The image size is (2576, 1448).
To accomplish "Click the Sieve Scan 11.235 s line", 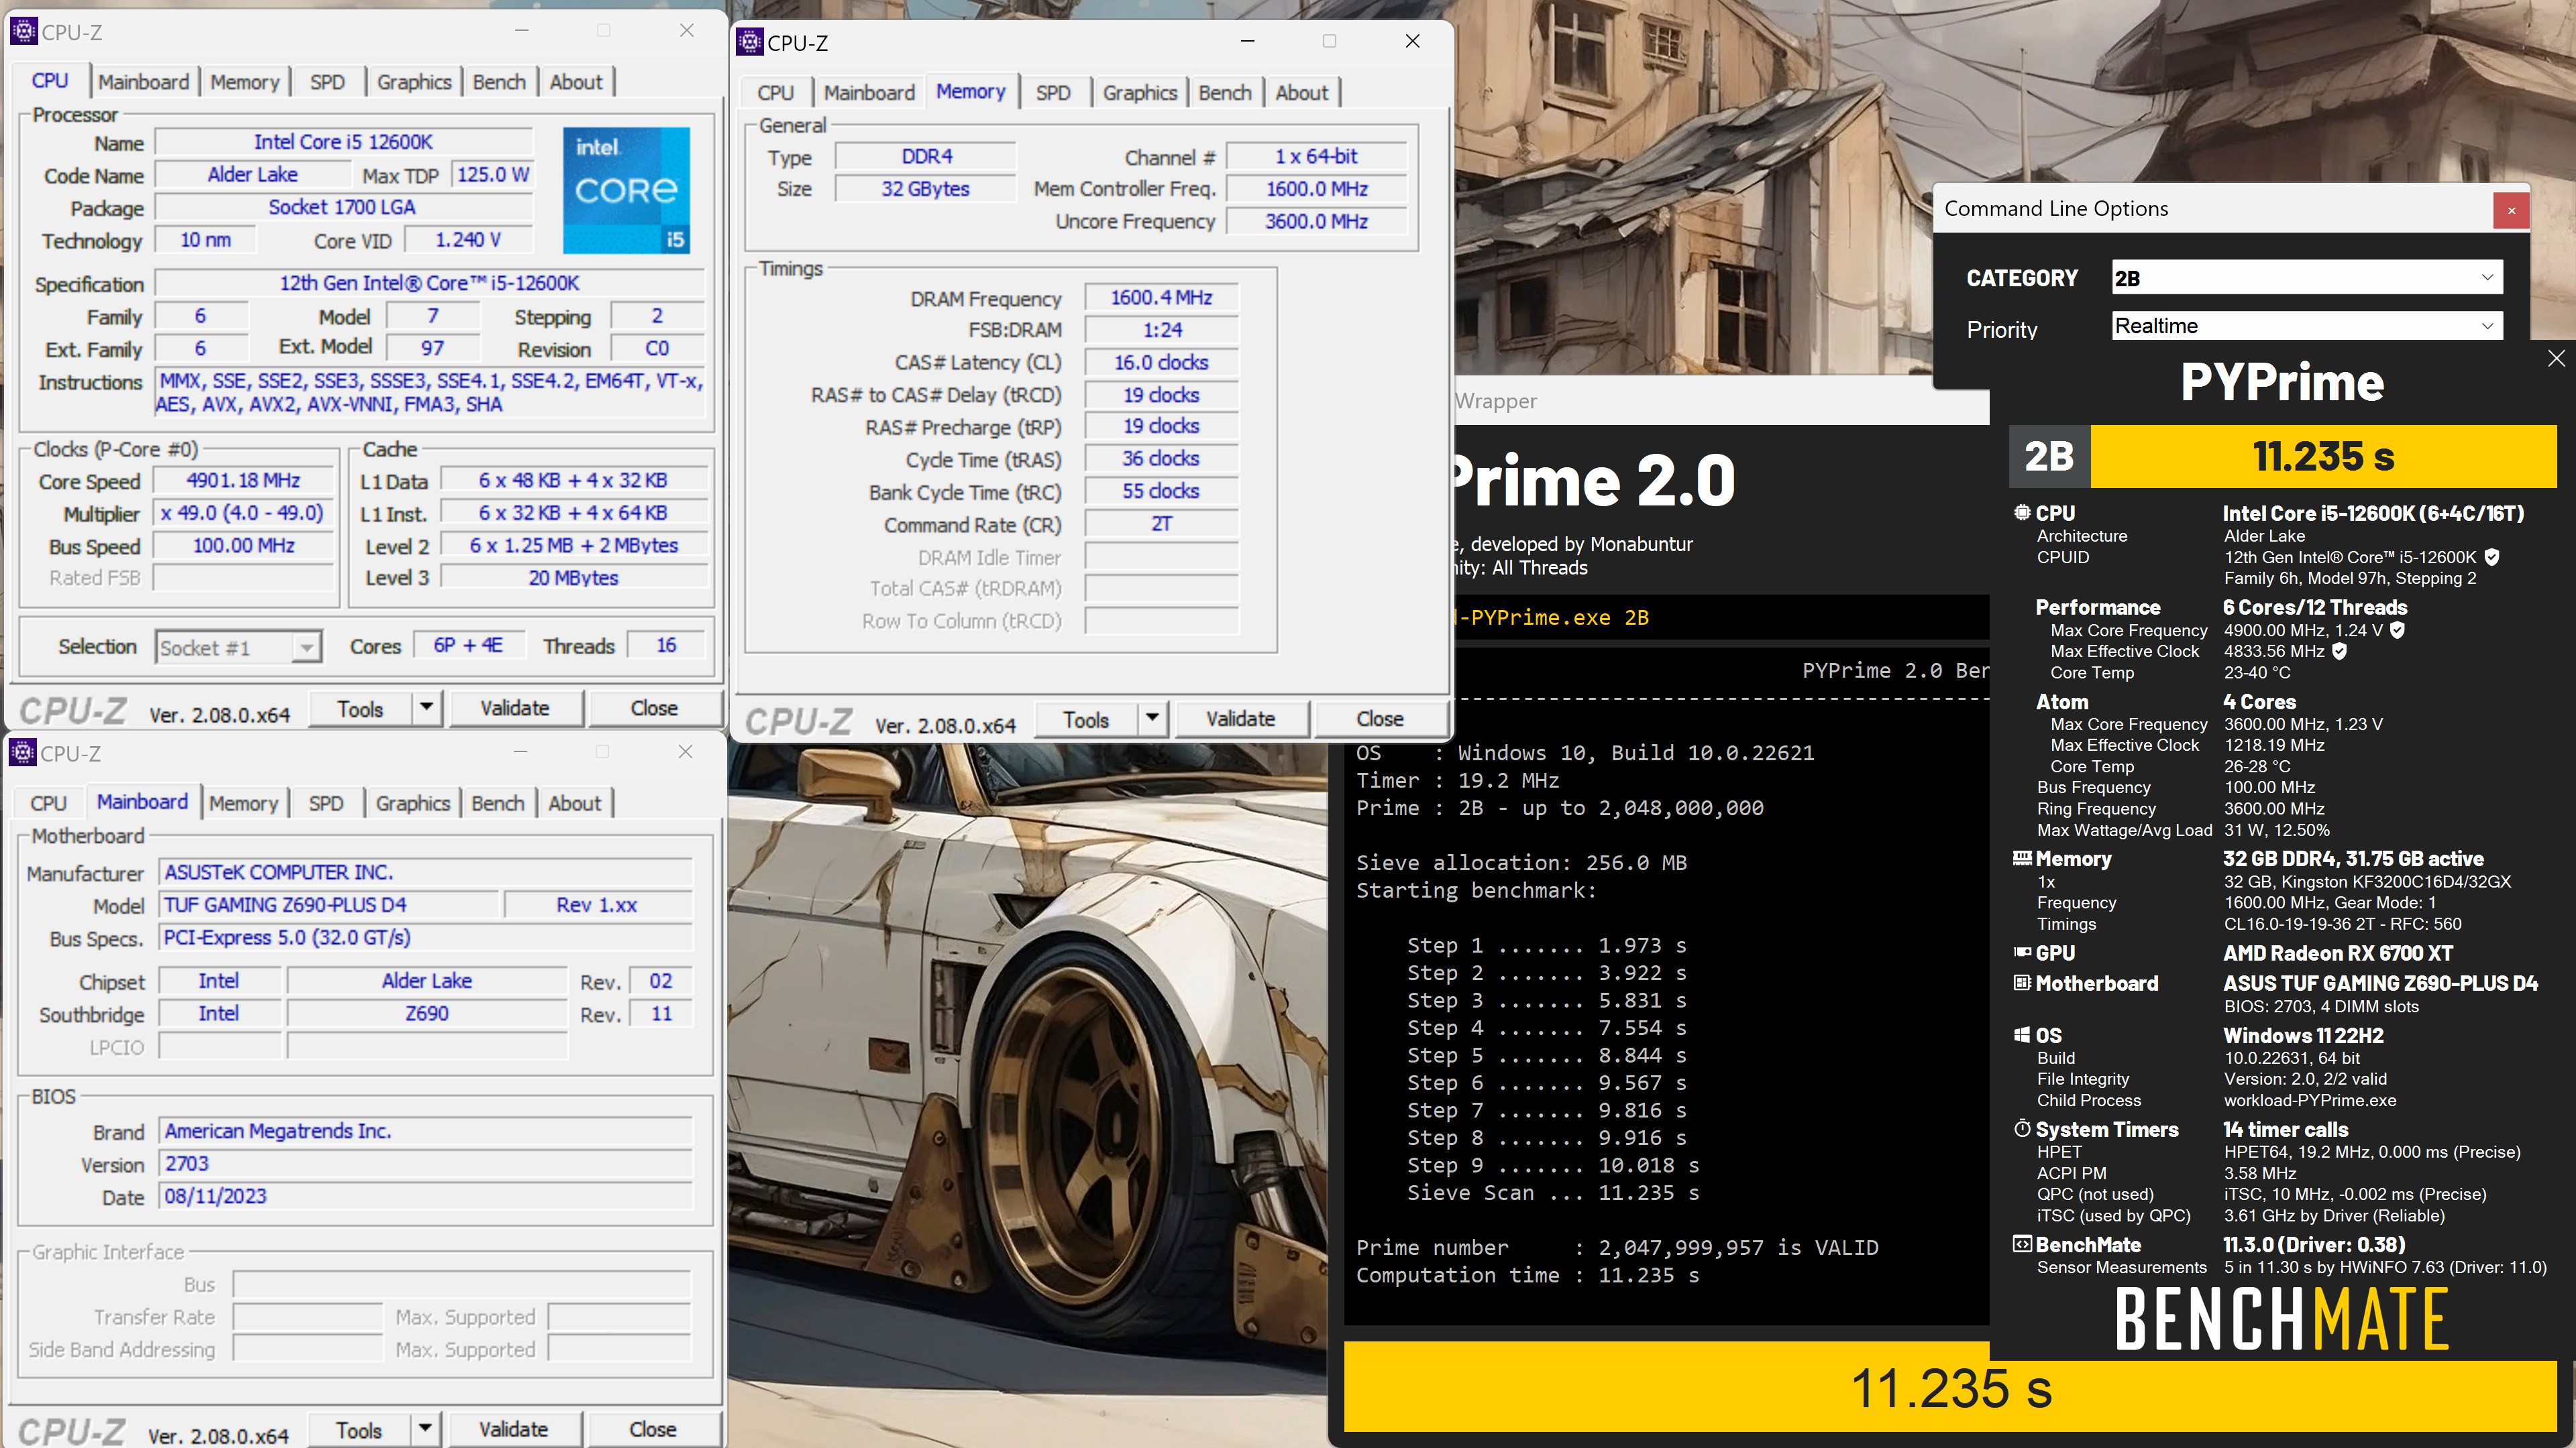I will pos(1553,1193).
